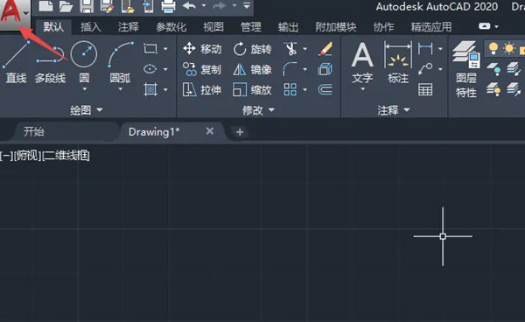Viewport: 525px width, 322px height.
Task: Click the 旋转 rotate tool
Action: [252, 49]
